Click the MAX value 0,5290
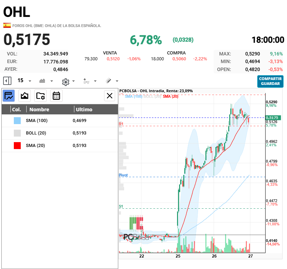287x269 pixels. [252, 54]
